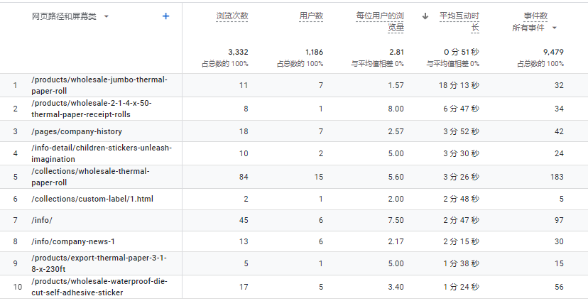Click the /info-detail/children-stickers-unleash-imagination row
Viewport: 588px width, 301px height.
(102, 153)
